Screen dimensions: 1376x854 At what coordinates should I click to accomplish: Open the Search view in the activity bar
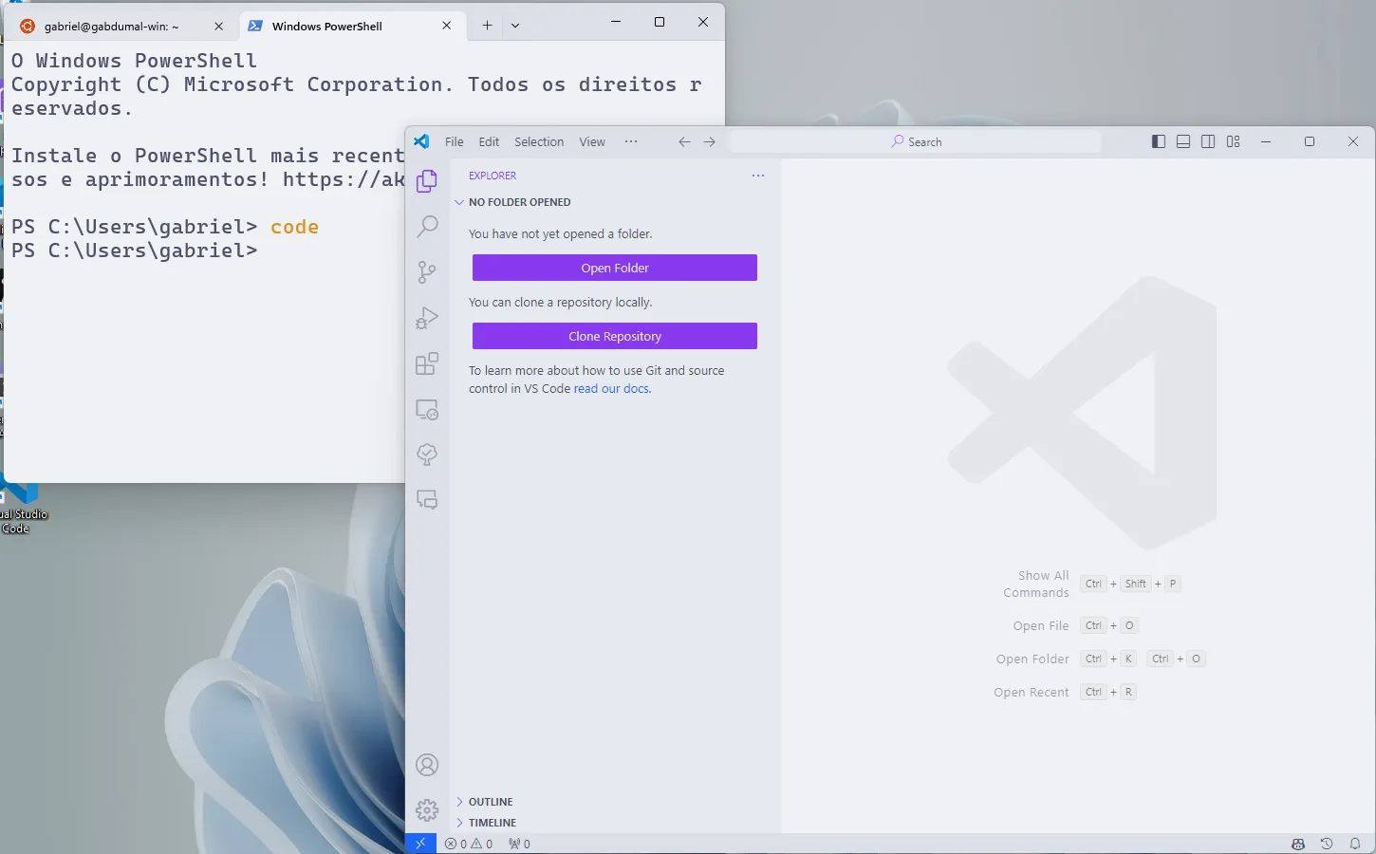(427, 226)
